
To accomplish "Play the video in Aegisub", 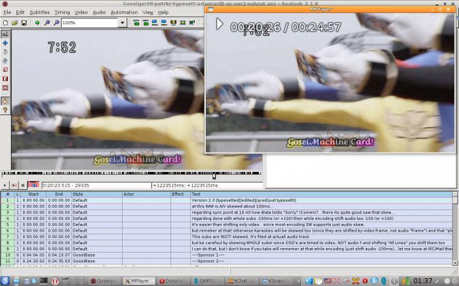I will point(5,185).
